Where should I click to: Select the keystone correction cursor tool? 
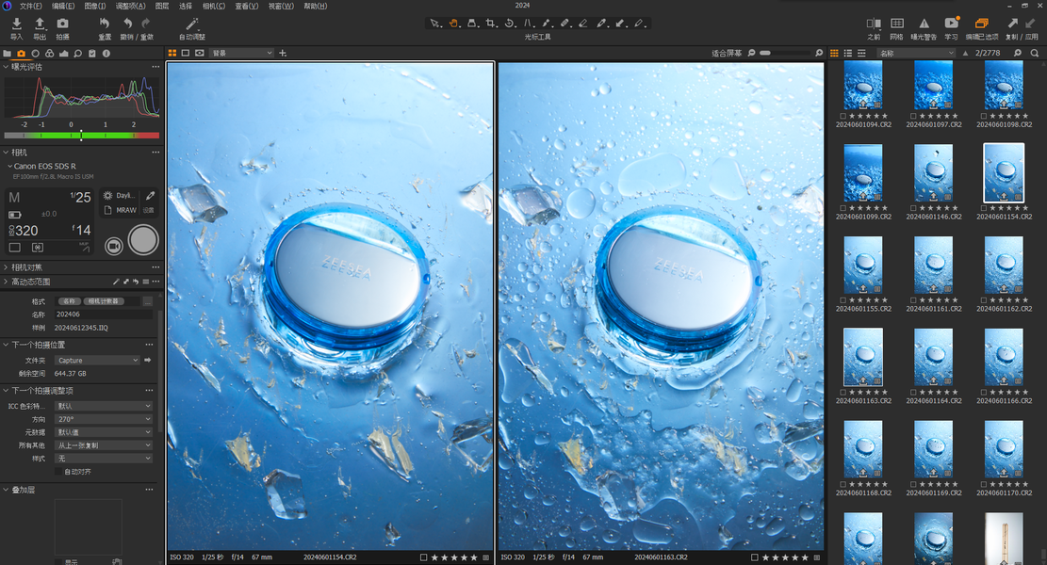[x=528, y=24]
